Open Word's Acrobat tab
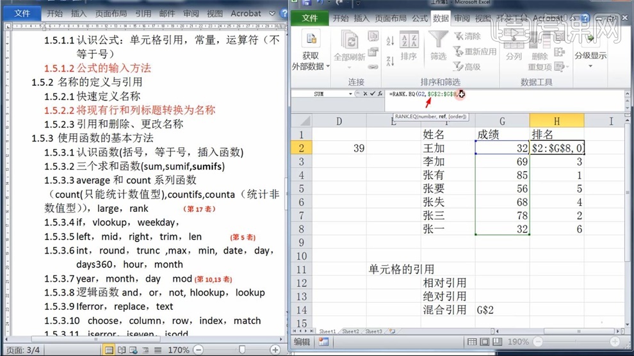Screen dimensions: 634x356 coord(246,13)
